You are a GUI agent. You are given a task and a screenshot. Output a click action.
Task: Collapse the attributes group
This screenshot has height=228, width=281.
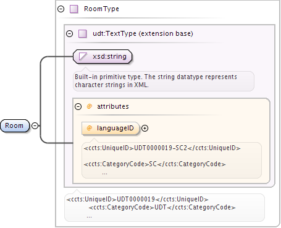coord(78,106)
